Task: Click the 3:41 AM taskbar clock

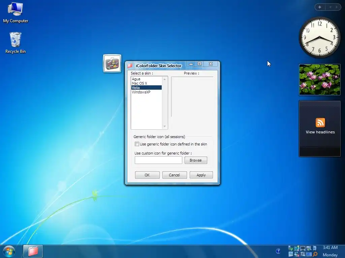Action: 330,248
